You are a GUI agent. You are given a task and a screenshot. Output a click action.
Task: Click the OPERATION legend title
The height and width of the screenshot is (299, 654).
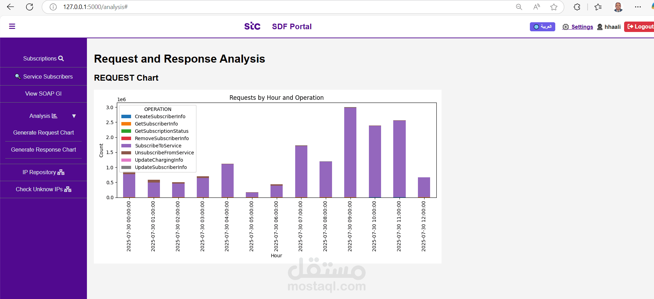(x=158, y=109)
